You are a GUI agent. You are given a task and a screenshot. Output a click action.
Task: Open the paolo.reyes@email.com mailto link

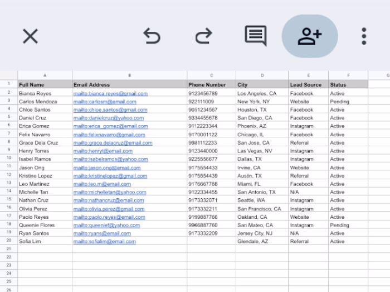(109, 217)
